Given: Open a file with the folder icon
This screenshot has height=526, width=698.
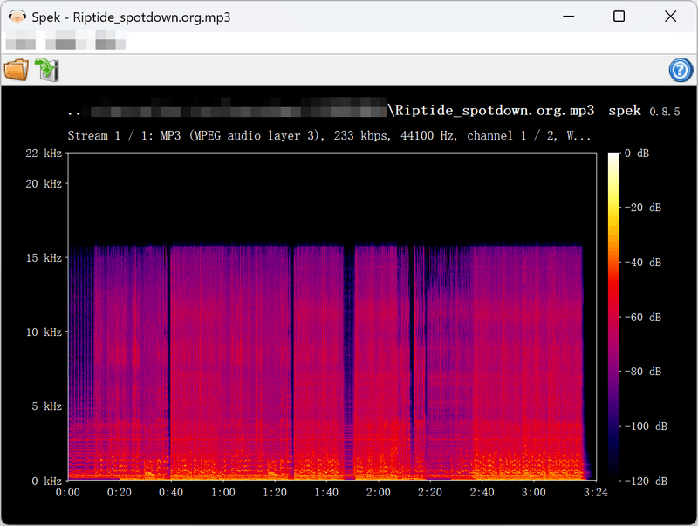Looking at the screenshot, I should (x=17, y=70).
